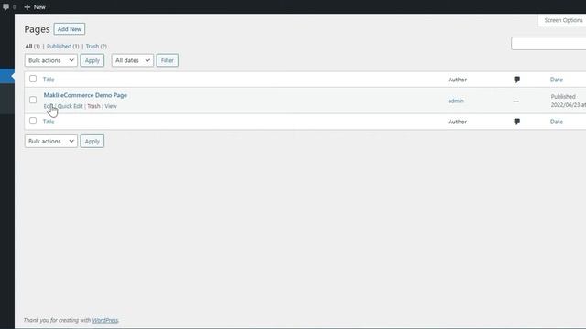Click Trash row action for demo page
This screenshot has height=329, width=586.
[93, 106]
